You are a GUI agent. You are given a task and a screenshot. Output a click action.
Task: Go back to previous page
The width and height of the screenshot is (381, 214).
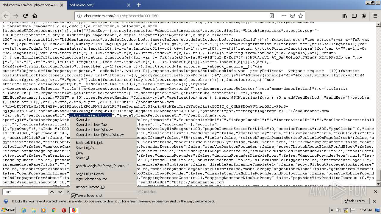[6, 16]
